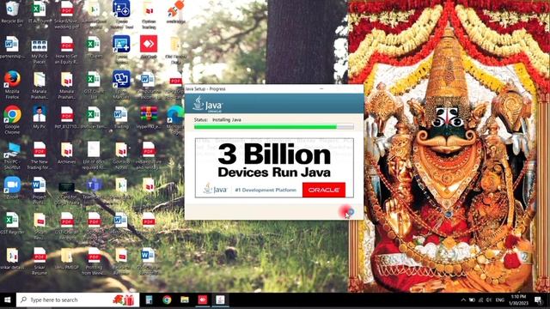Open the taskbar clock and date

tap(518, 300)
